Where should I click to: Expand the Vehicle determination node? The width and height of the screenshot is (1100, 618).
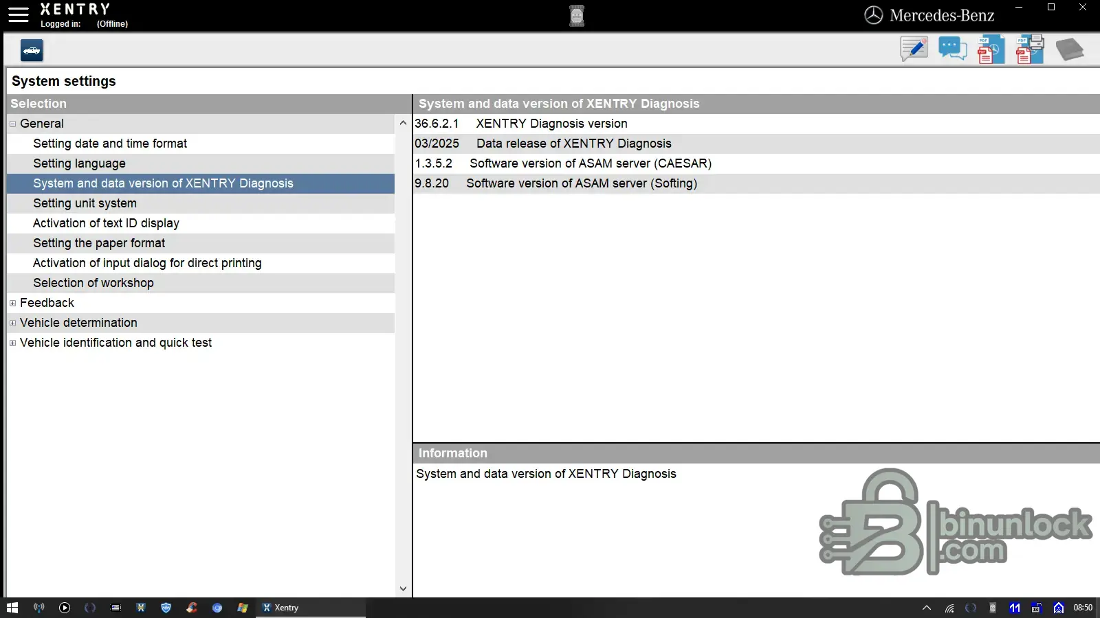[x=13, y=323]
